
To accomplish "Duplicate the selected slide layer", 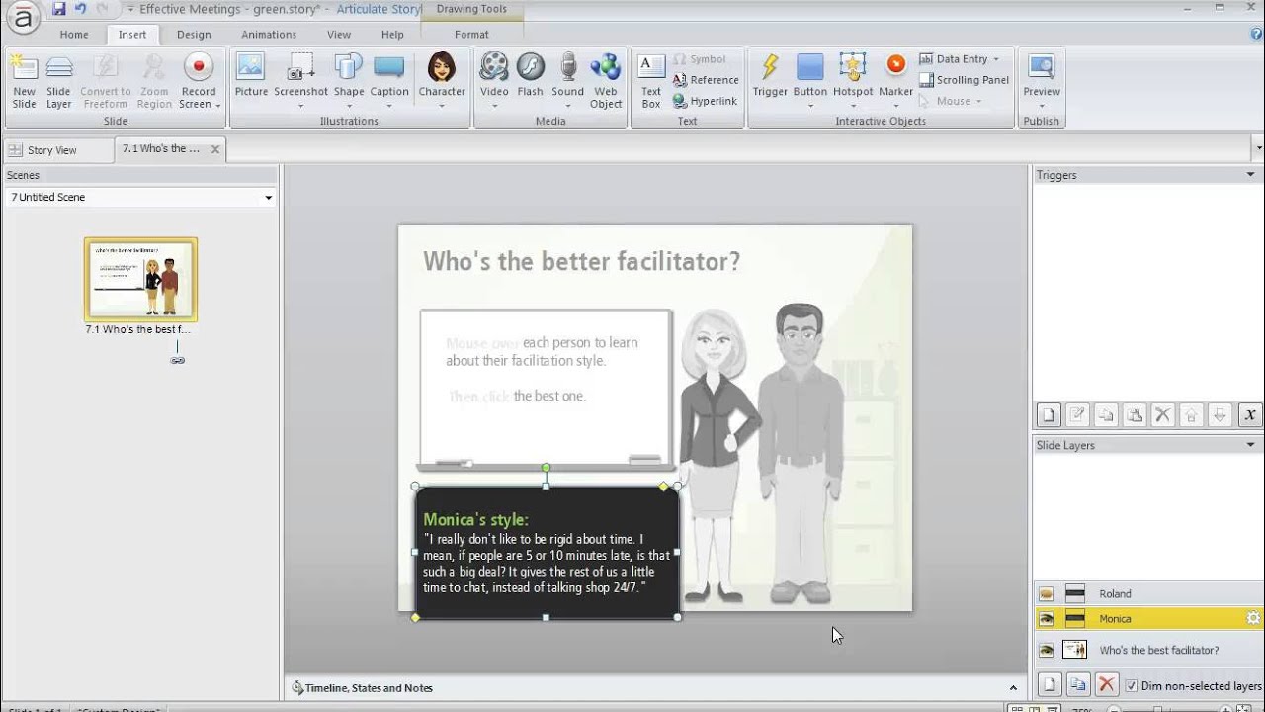I will 1078,684.
